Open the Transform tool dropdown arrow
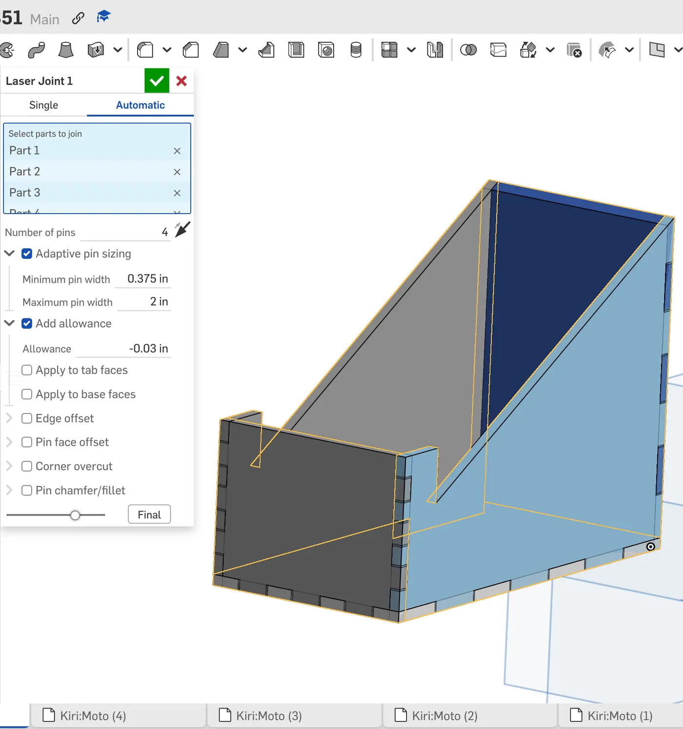Screen dimensions: 683x729 pyautogui.click(x=550, y=50)
